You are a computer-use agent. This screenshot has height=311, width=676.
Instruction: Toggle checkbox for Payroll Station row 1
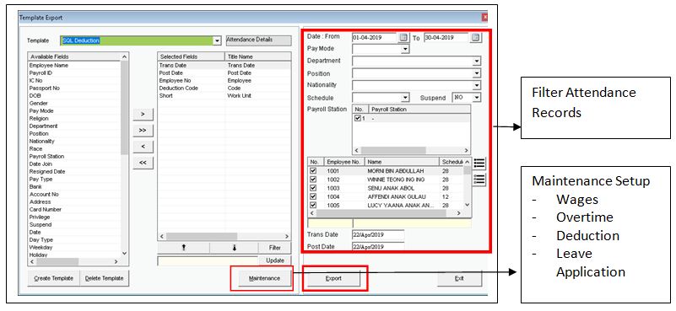[357, 119]
